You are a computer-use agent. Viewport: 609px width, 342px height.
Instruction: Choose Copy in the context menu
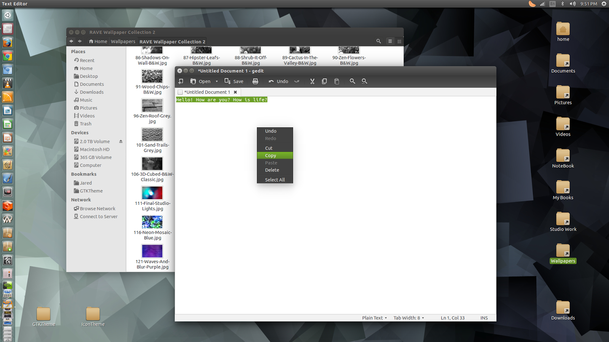[x=275, y=155]
